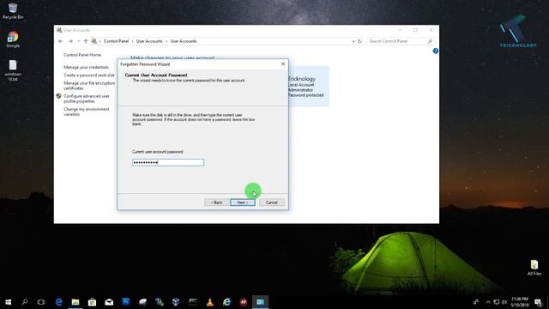The height and width of the screenshot is (309, 549).
Task: Click first User Accounts breadcrumb segment
Action: click(x=149, y=41)
